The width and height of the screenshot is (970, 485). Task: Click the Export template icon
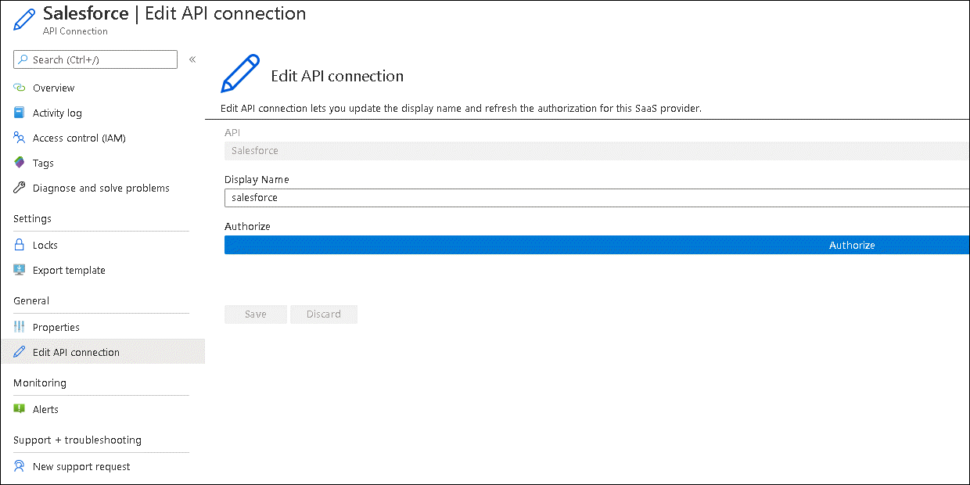20,270
